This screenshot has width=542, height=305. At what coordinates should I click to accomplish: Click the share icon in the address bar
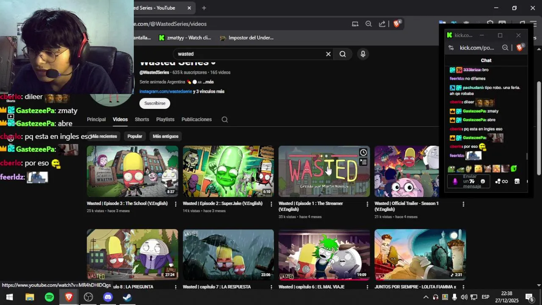coord(382,24)
